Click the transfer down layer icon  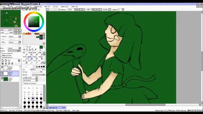tap(3, 63)
